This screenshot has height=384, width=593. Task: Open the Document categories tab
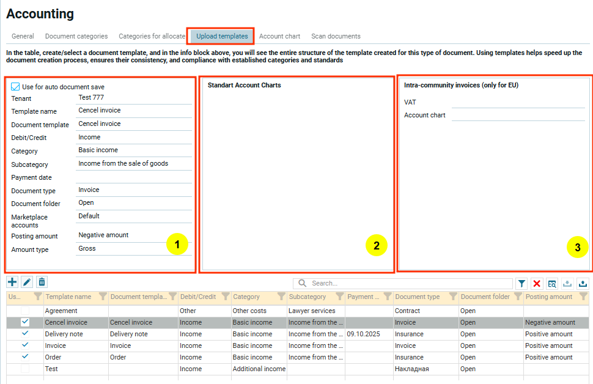tap(76, 36)
